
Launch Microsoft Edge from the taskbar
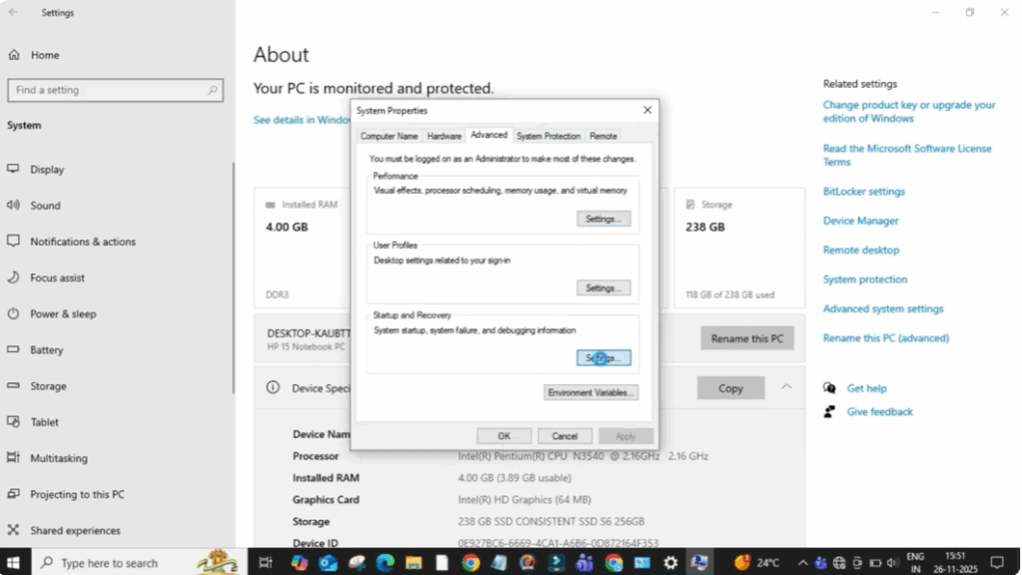pos(384,562)
